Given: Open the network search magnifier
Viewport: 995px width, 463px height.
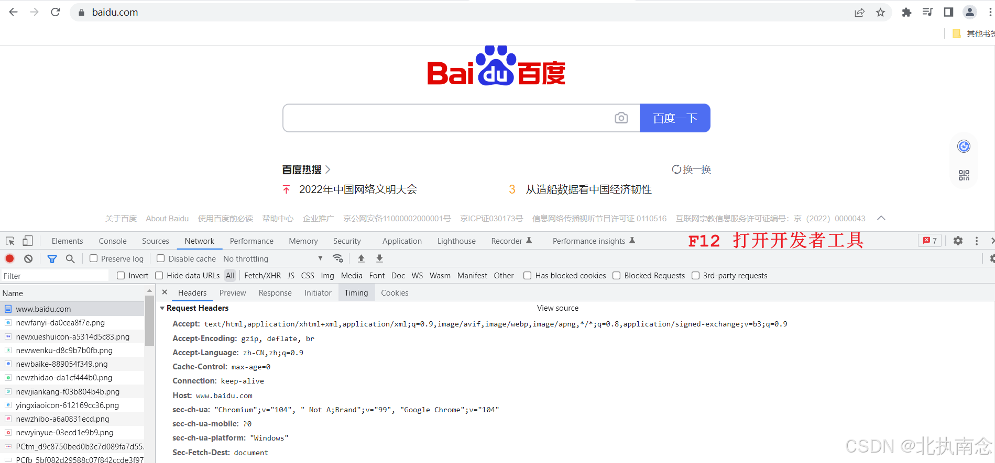Looking at the screenshot, I should pos(70,258).
